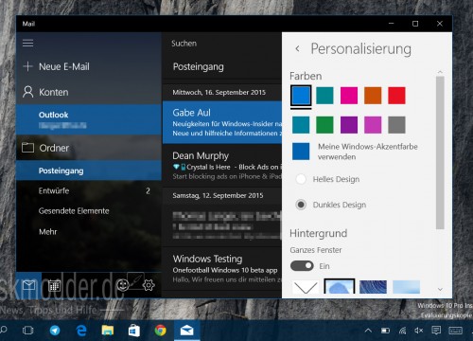Choose the dark blue swirl background thumbnail
Screen dimensions: 473x341
click(373, 287)
